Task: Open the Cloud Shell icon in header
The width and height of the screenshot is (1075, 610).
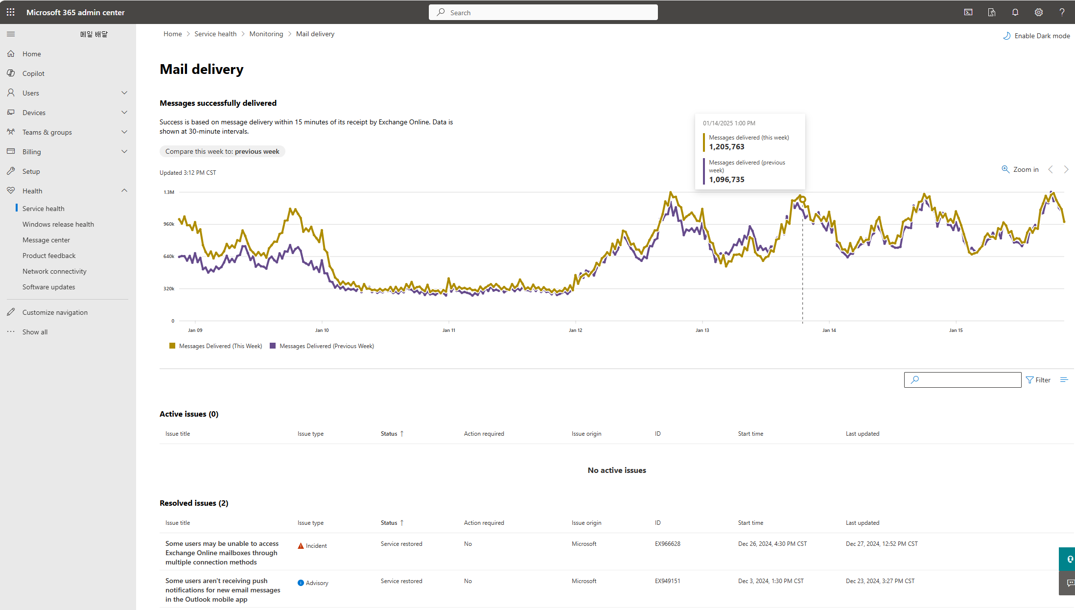Action: point(968,12)
